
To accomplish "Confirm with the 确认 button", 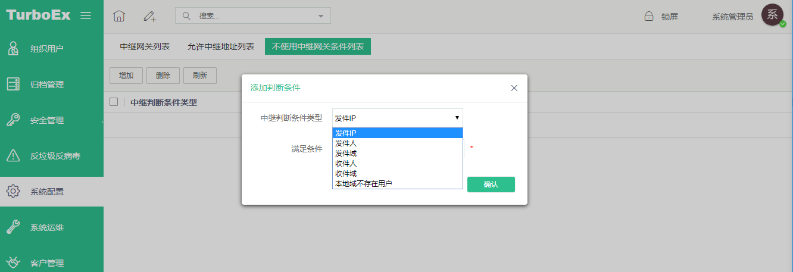I will click(491, 185).
